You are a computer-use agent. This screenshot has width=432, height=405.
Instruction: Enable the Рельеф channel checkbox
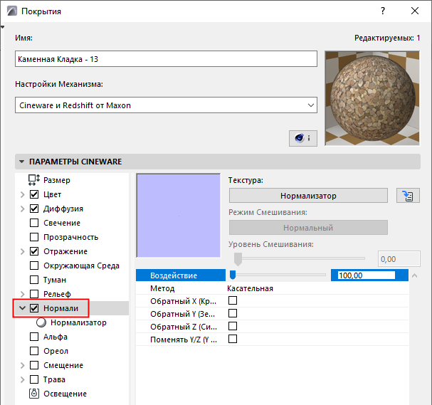coord(34,294)
